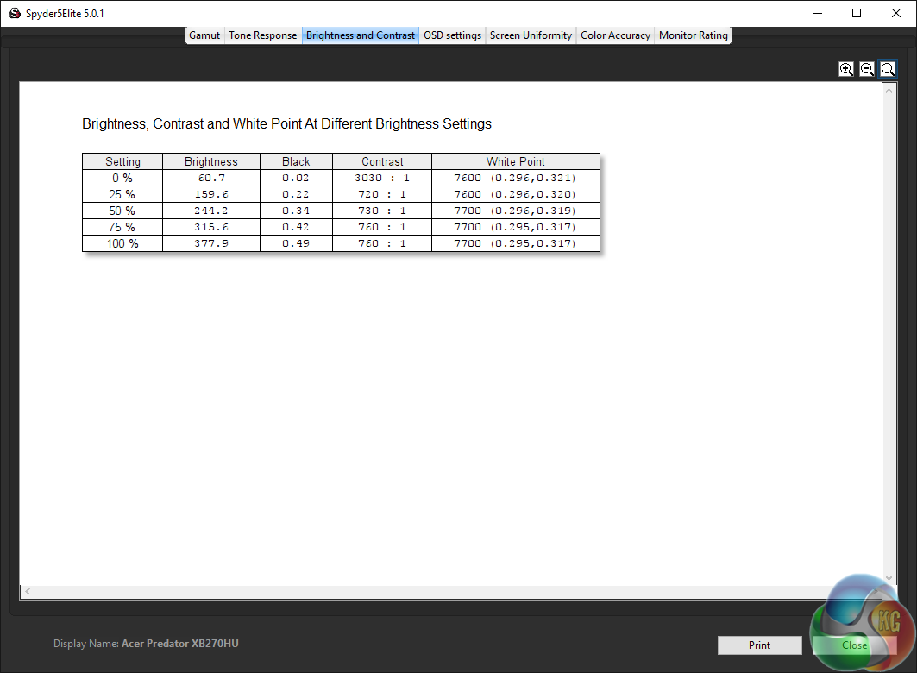Click the Brightness column header
This screenshot has width=917, height=673.
coord(211,161)
